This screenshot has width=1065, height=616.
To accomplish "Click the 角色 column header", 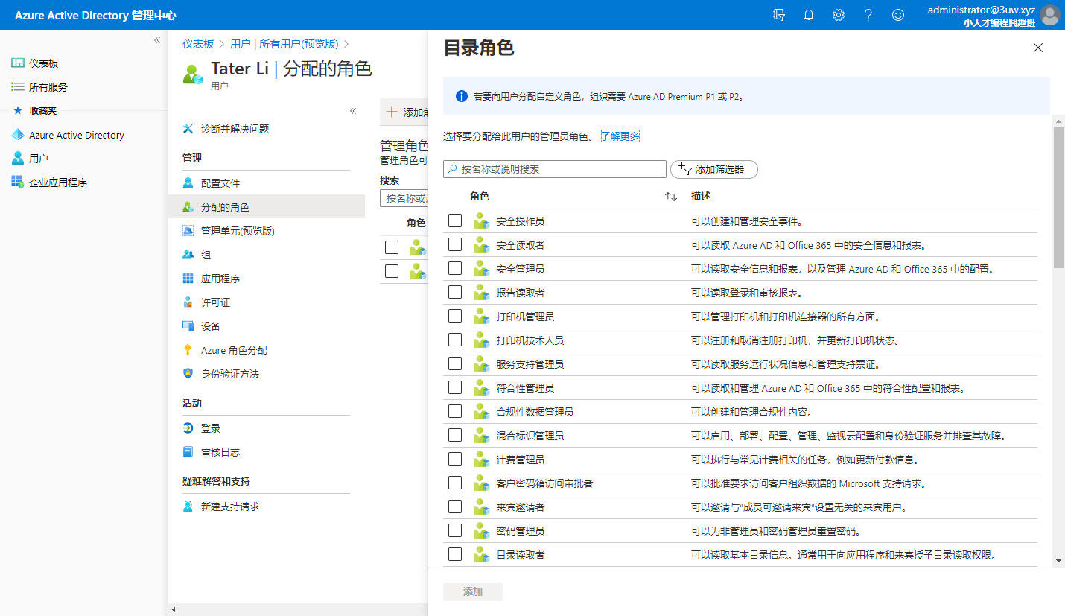I will pos(480,197).
